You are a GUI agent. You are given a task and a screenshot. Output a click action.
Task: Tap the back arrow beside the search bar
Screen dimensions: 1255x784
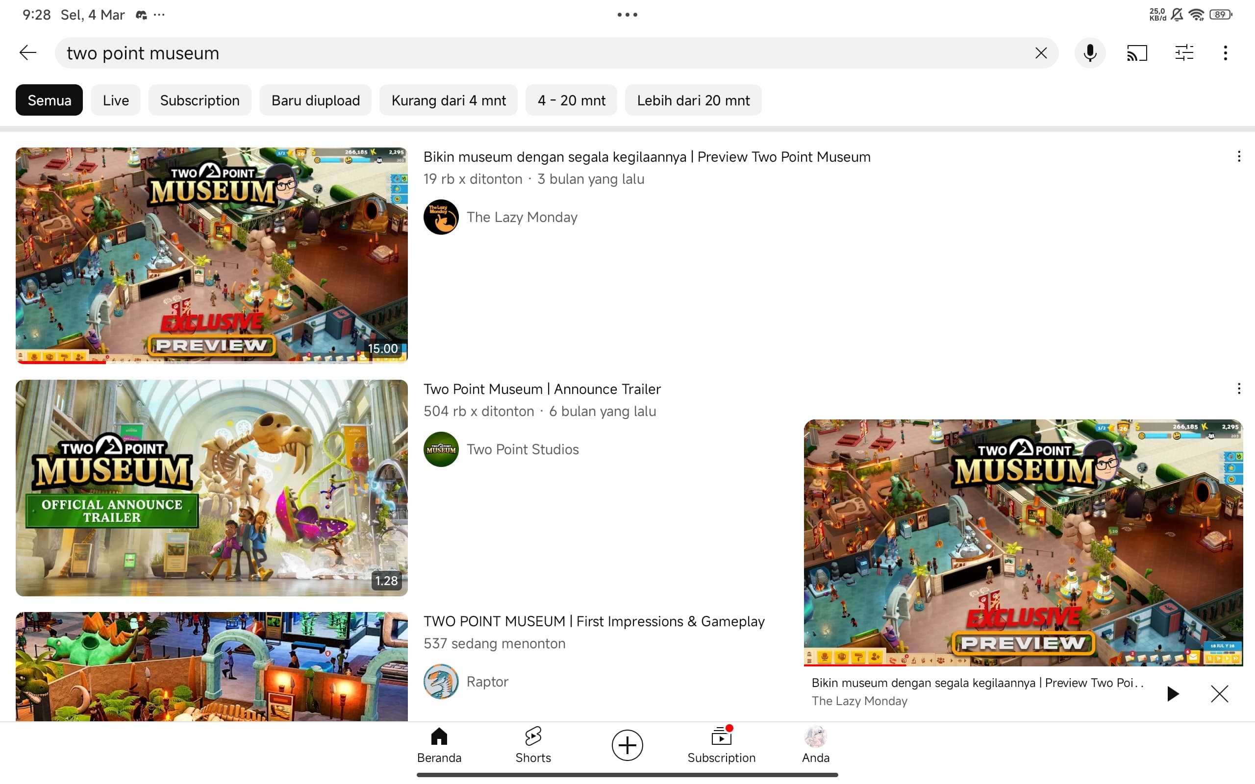pyautogui.click(x=27, y=53)
